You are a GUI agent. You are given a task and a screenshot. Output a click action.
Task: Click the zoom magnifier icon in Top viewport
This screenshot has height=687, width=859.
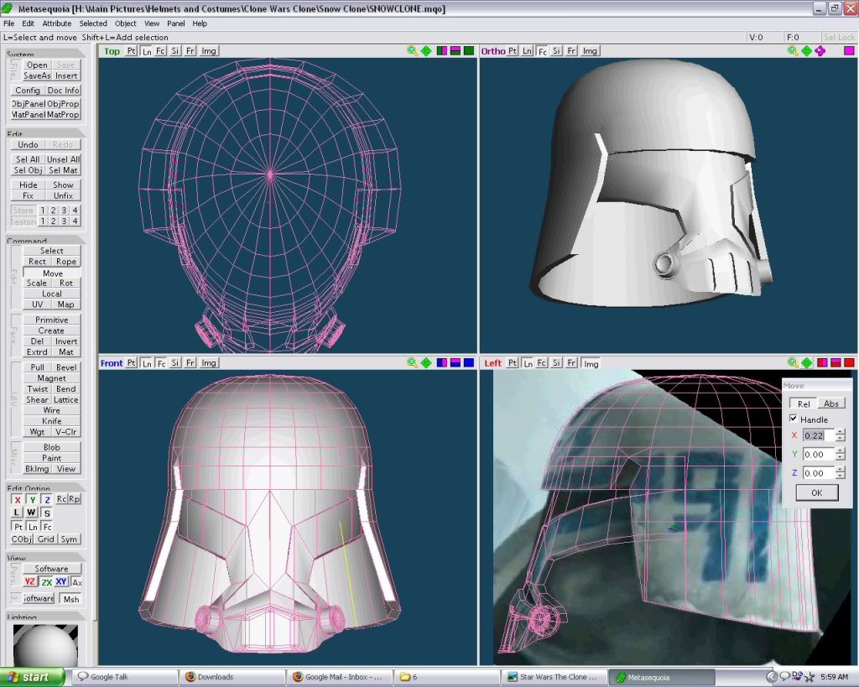coord(412,51)
